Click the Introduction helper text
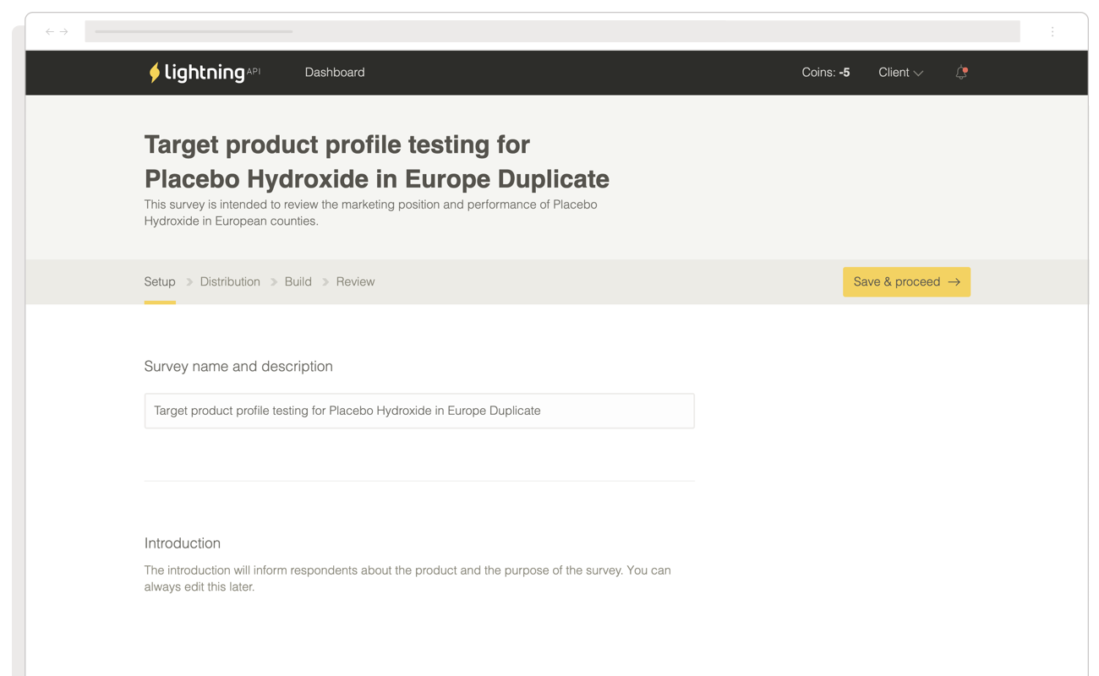The width and height of the screenshot is (1099, 676). (407, 579)
